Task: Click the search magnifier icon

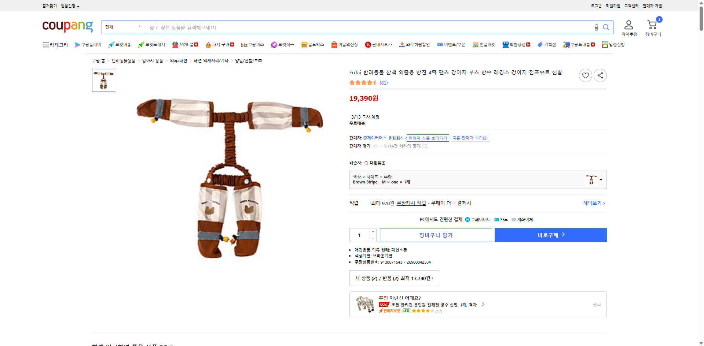Action: [x=606, y=27]
